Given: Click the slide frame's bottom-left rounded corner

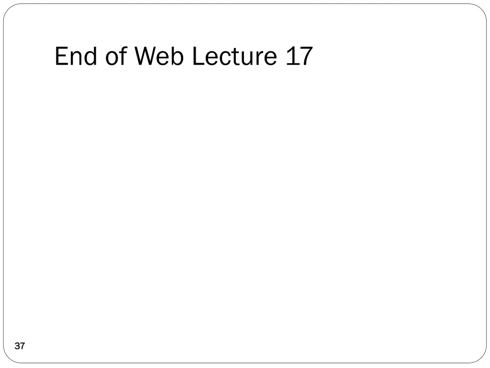Looking at the screenshot, I should click(x=8, y=358).
